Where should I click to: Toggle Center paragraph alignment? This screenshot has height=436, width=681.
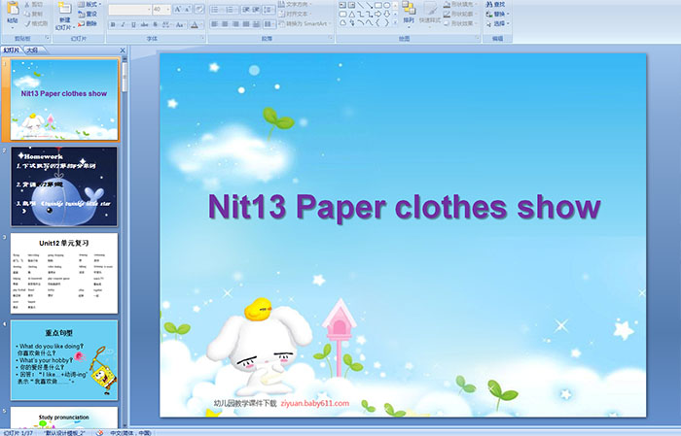point(225,24)
